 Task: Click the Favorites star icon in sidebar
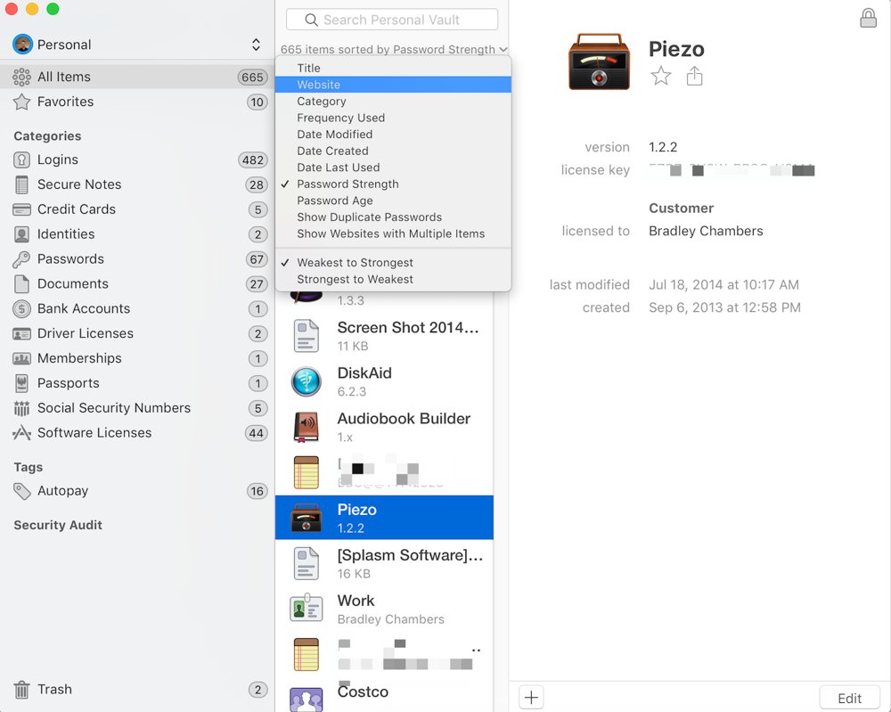[x=21, y=102]
